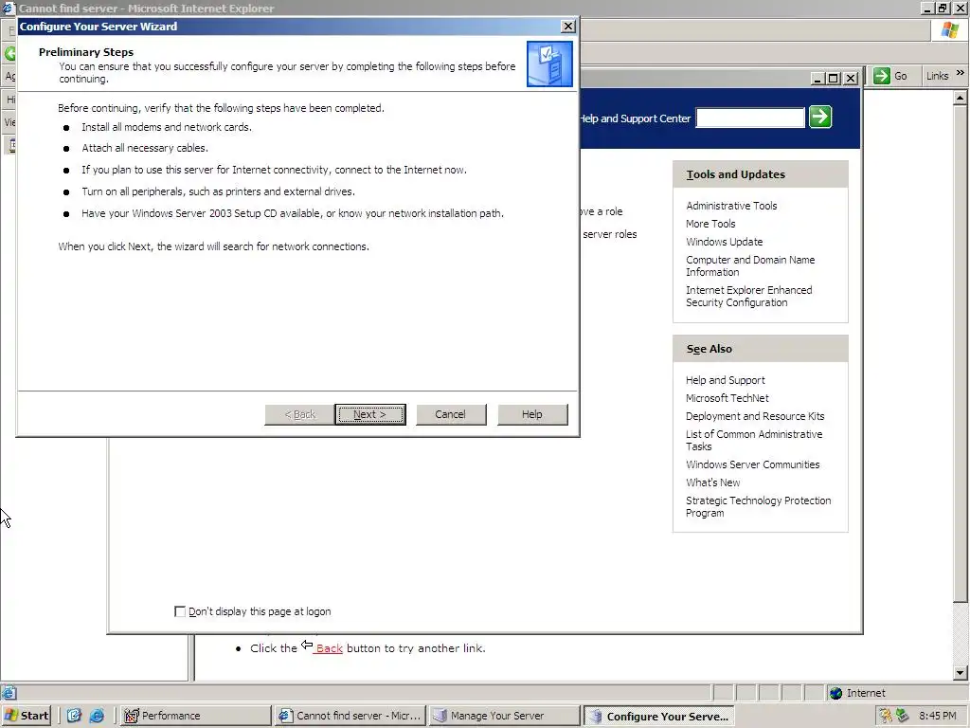Close the Configure Your Server Wizard dialog
Screen dimensions: 970x728
pyautogui.click(x=568, y=26)
